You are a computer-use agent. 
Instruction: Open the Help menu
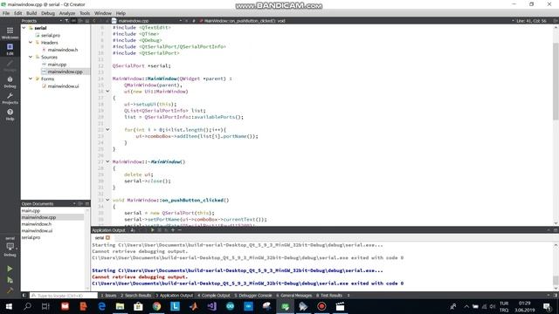(121, 13)
